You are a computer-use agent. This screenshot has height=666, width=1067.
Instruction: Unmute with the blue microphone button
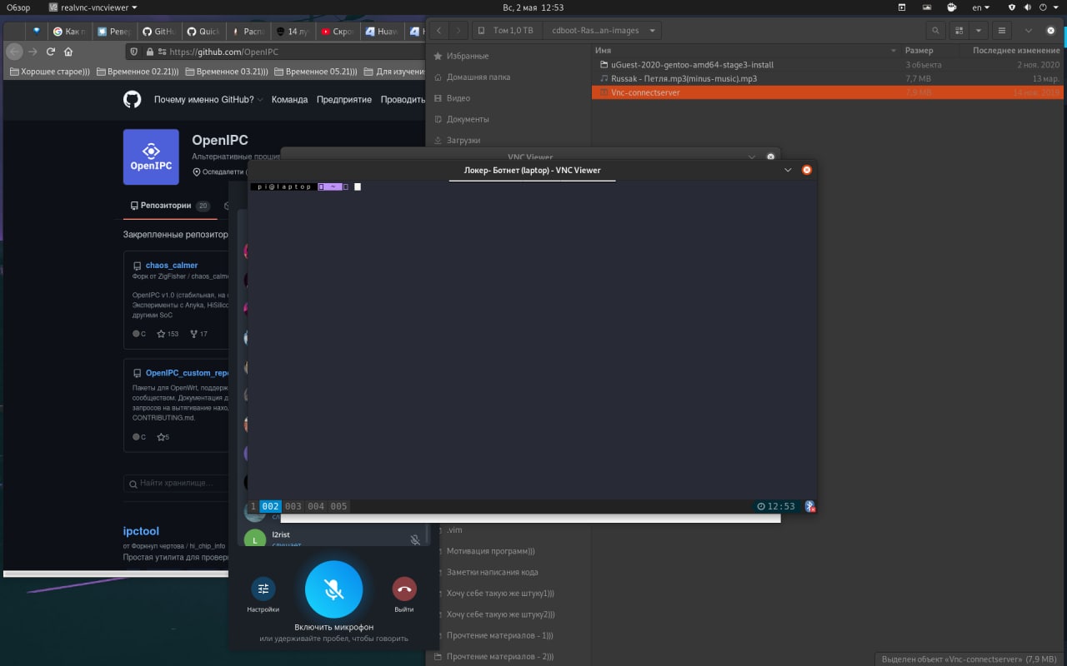point(333,589)
